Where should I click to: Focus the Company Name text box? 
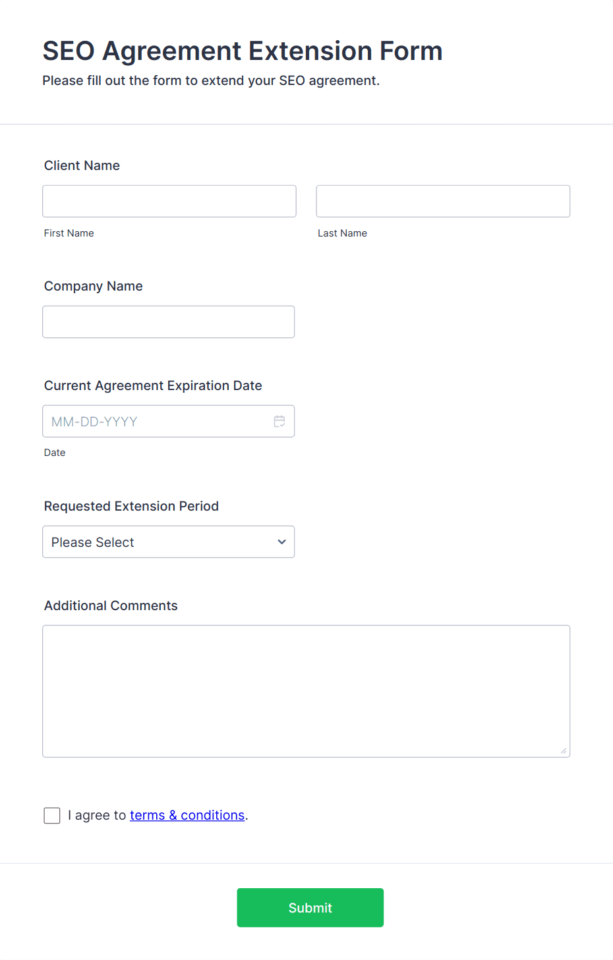tap(169, 322)
